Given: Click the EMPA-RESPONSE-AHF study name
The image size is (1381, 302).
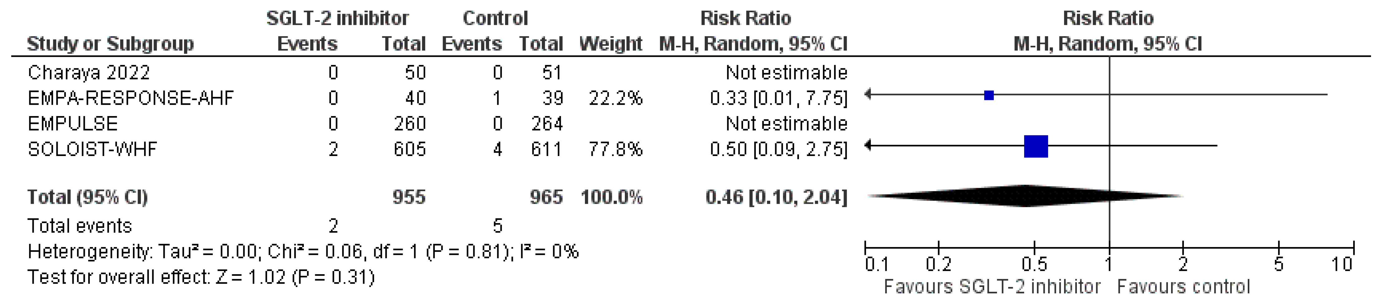Looking at the screenshot, I should pos(131,98).
